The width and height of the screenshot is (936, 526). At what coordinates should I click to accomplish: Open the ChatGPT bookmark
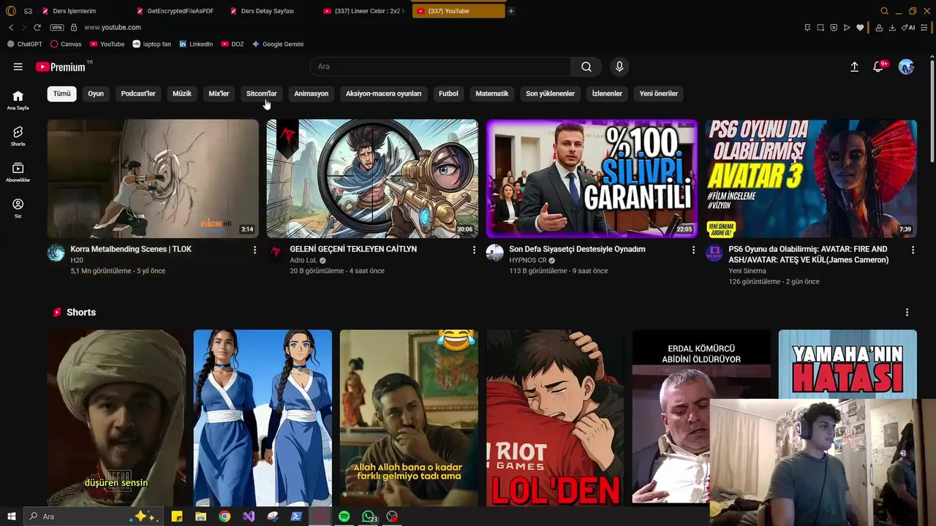tap(25, 44)
